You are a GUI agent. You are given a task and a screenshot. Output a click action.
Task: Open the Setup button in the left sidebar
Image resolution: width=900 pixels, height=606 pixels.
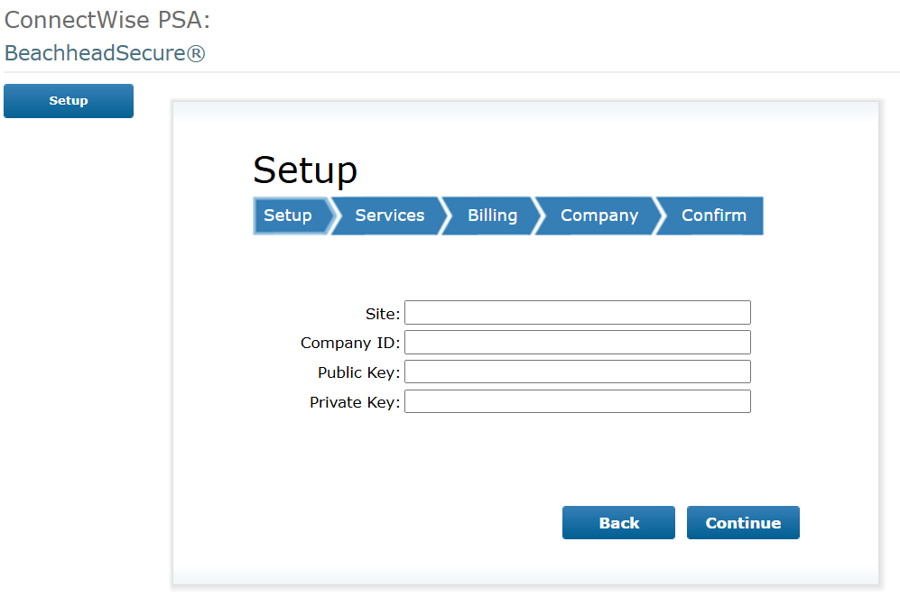[x=69, y=101]
